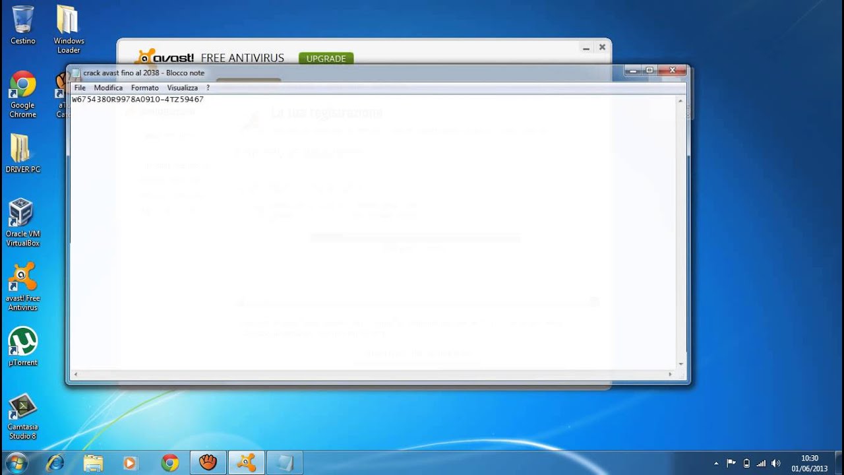The image size is (844, 475).
Task: Open µTorrent desktop shortcut
Action: (x=22, y=346)
